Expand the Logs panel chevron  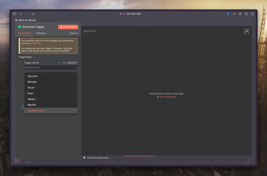[252, 162]
